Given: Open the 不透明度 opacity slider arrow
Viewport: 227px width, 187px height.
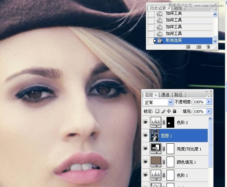Looking at the screenshot, I should 209,102.
